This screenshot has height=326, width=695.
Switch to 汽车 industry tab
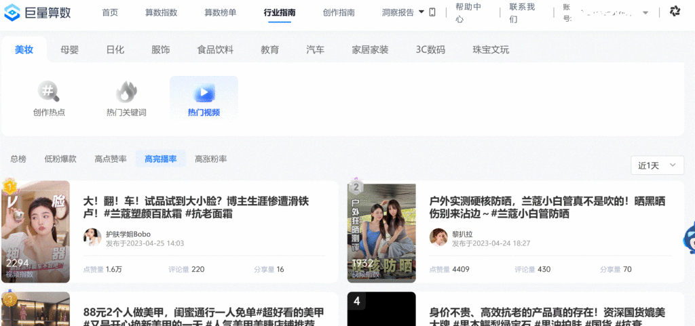tap(315, 50)
